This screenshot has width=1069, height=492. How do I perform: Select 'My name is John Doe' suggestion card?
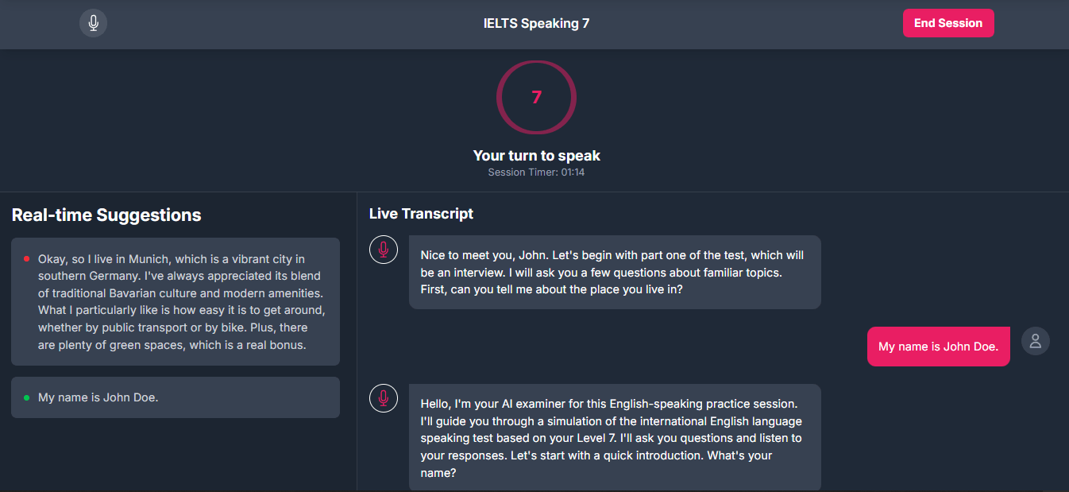point(176,397)
